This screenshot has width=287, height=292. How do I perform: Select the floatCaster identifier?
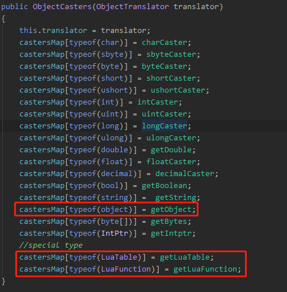(171, 162)
